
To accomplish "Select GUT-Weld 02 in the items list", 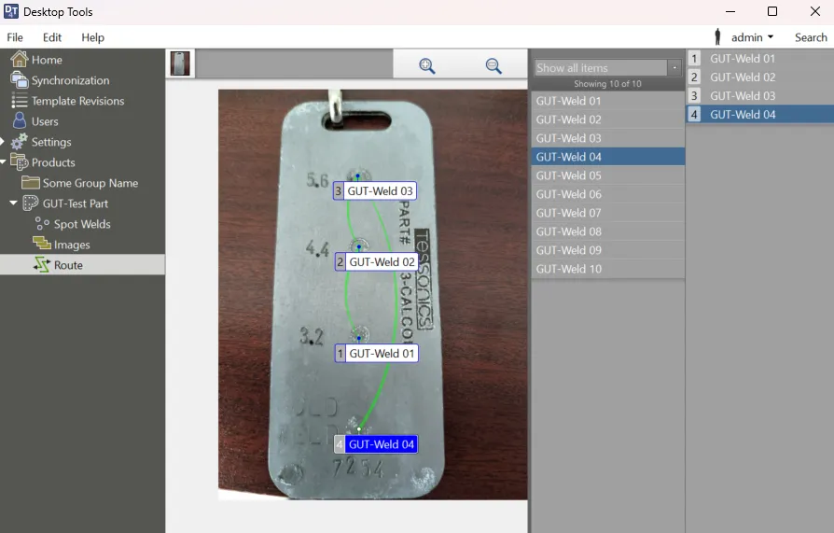I will click(x=607, y=119).
